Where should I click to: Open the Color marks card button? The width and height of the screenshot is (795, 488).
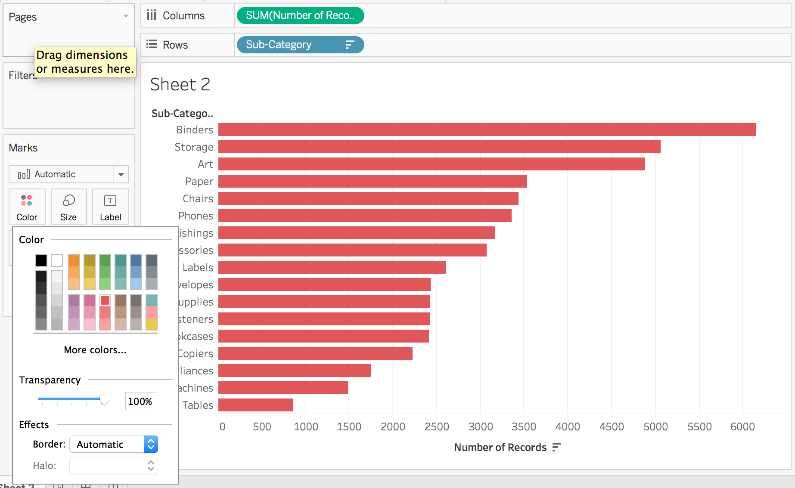coord(26,207)
